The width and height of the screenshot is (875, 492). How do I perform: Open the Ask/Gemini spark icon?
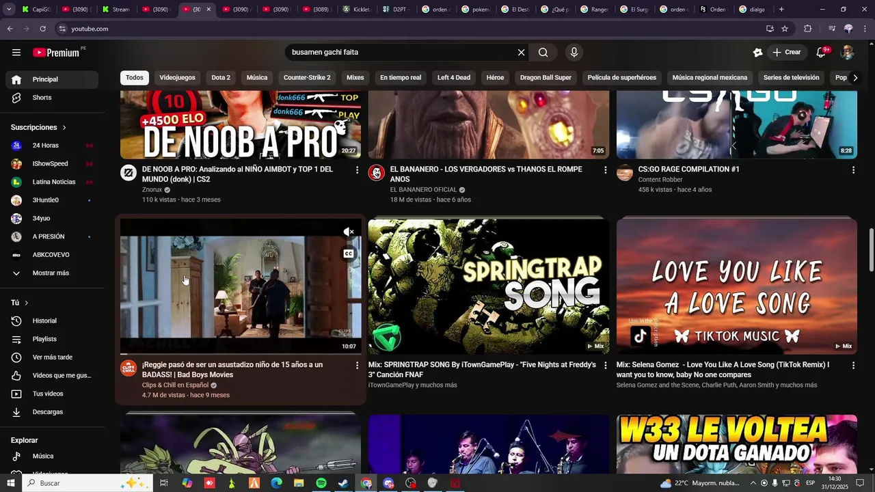click(x=757, y=53)
